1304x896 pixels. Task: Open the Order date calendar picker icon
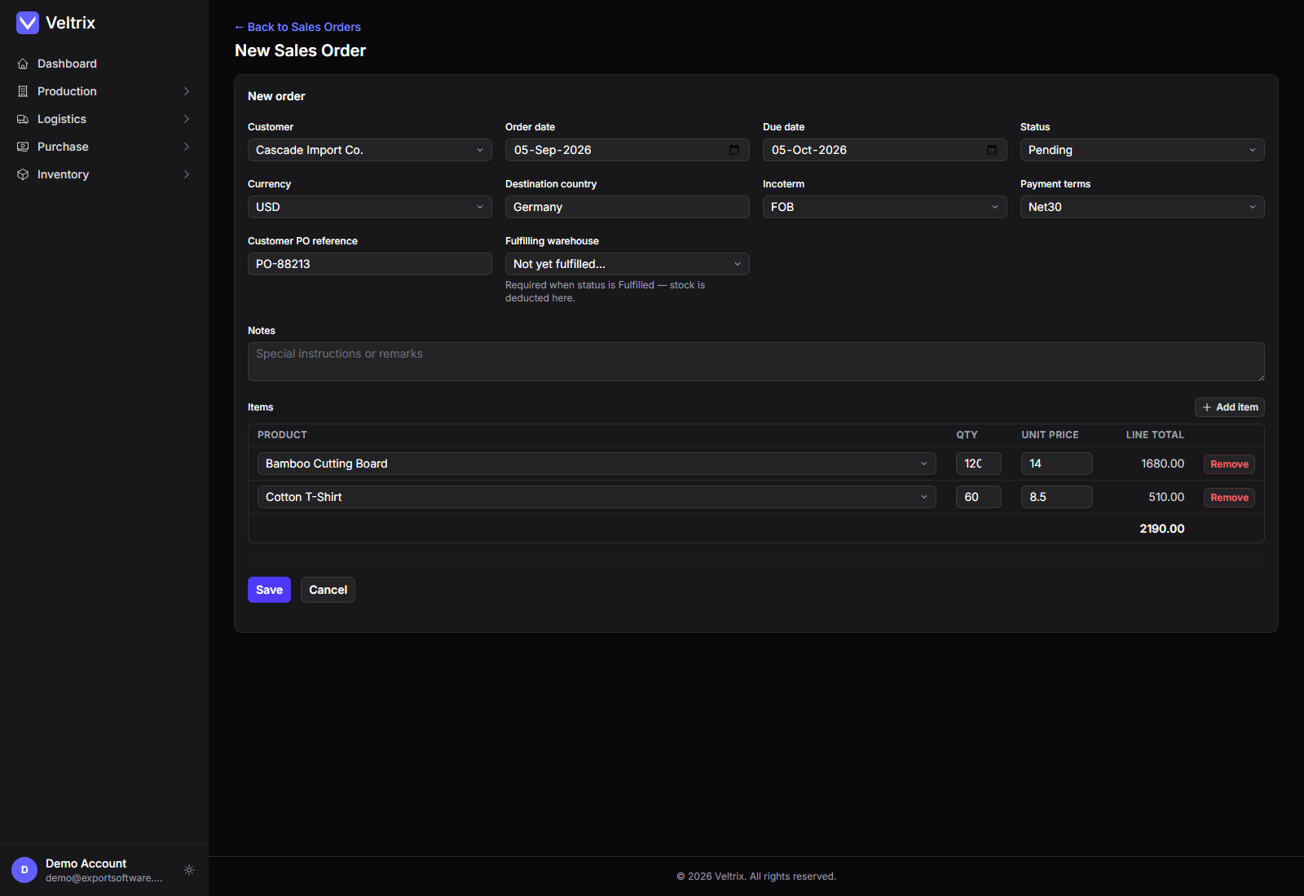coord(734,150)
